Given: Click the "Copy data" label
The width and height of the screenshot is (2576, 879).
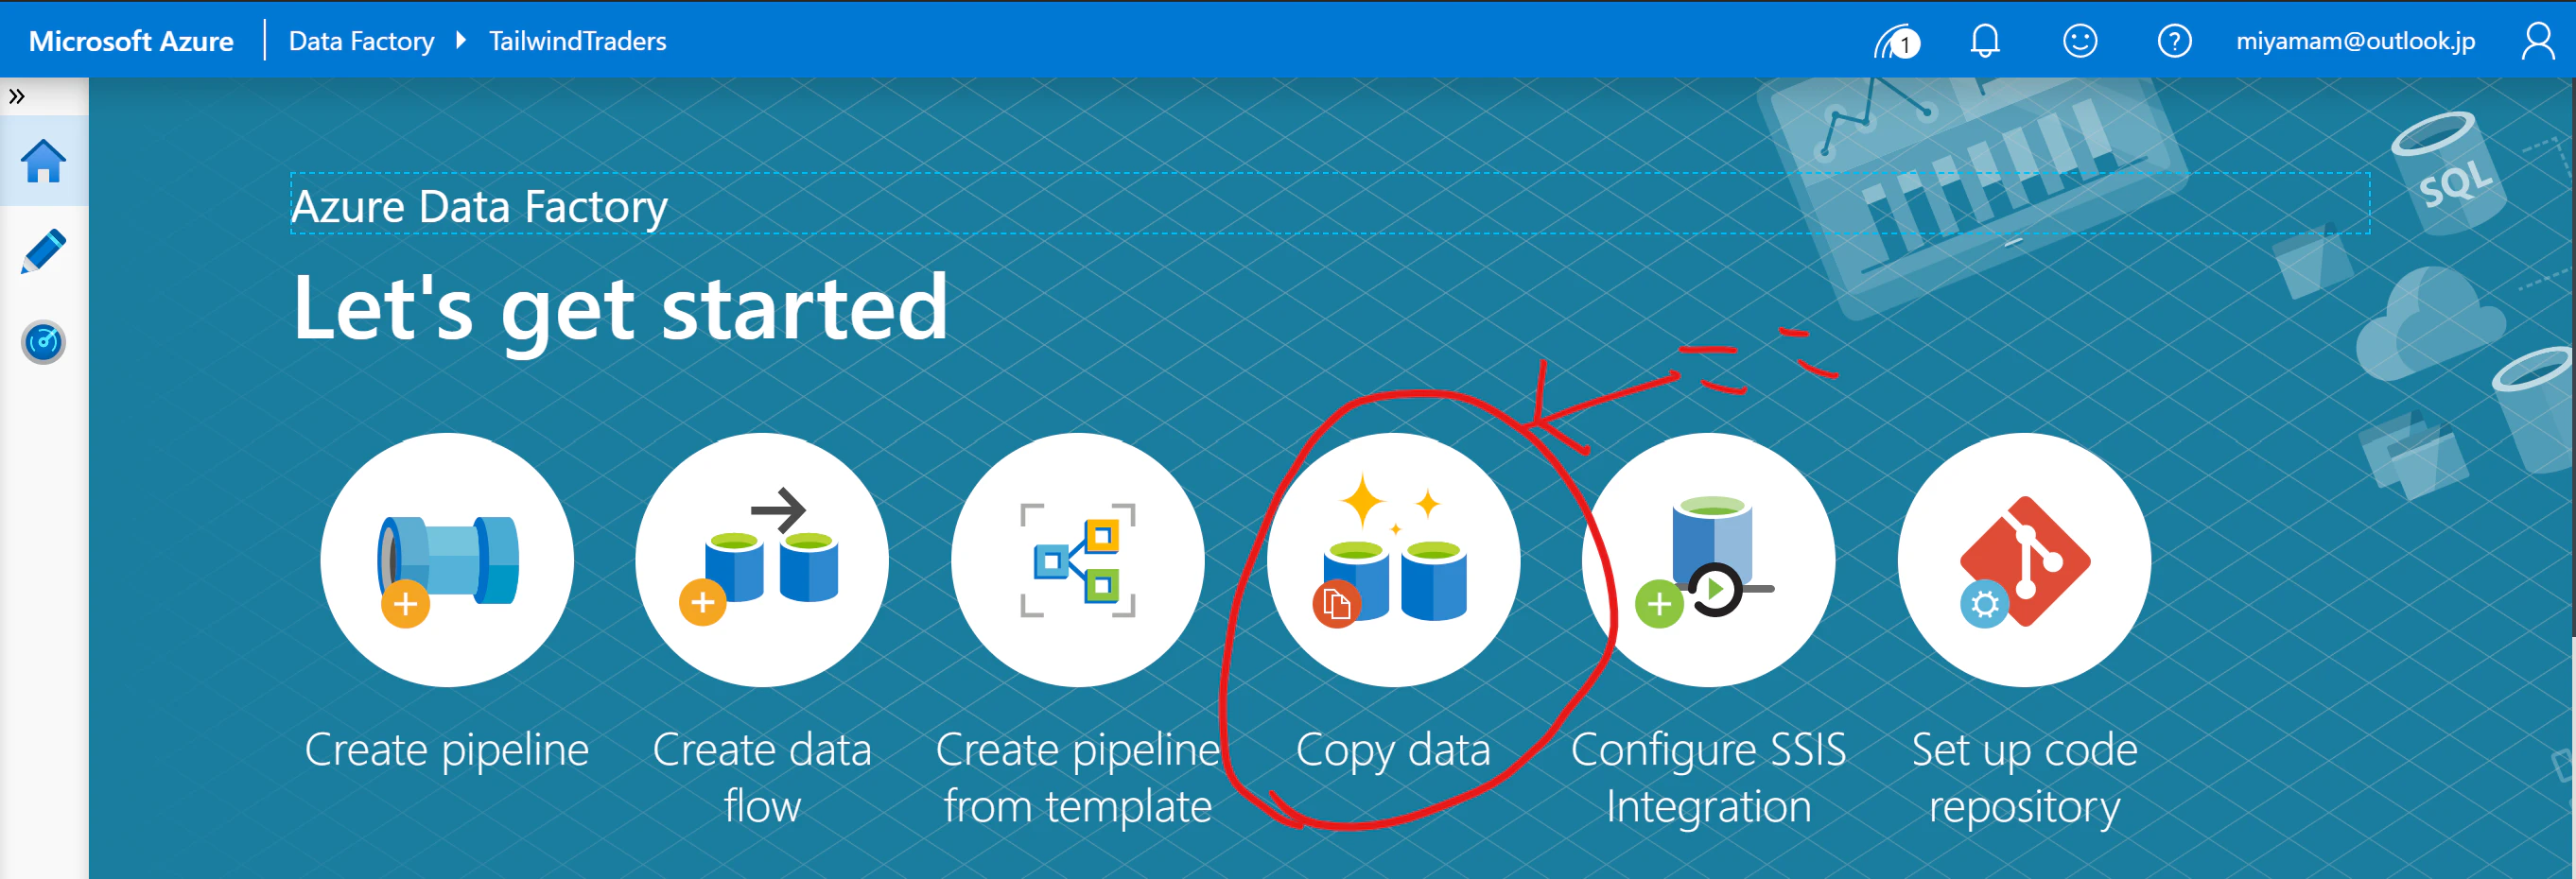Looking at the screenshot, I should point(1393,750).
